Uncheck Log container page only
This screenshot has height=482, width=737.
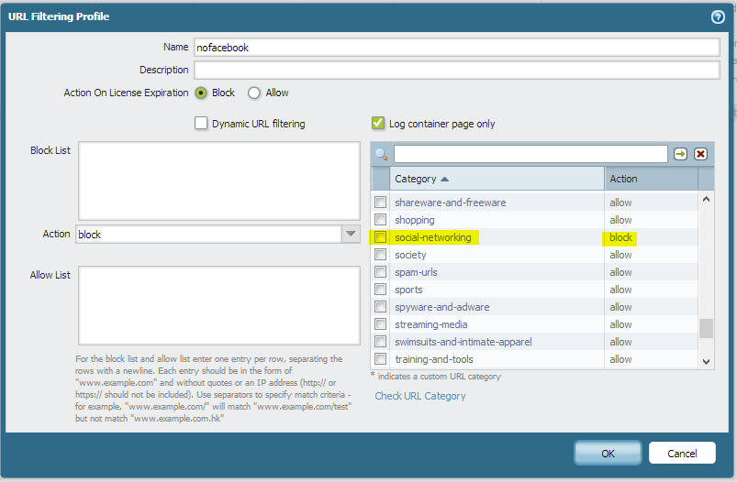[378, 124]
